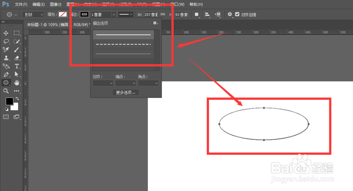Select the Clone Stamp tool

pyautogui.click(x=6, y=58)
